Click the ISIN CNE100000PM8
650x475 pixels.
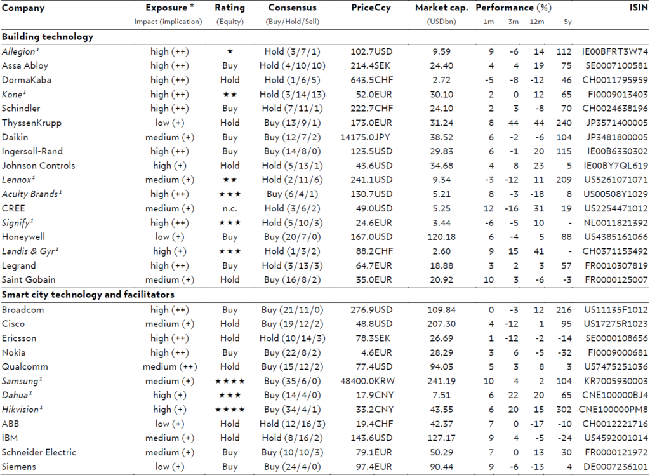coord(614,410)
